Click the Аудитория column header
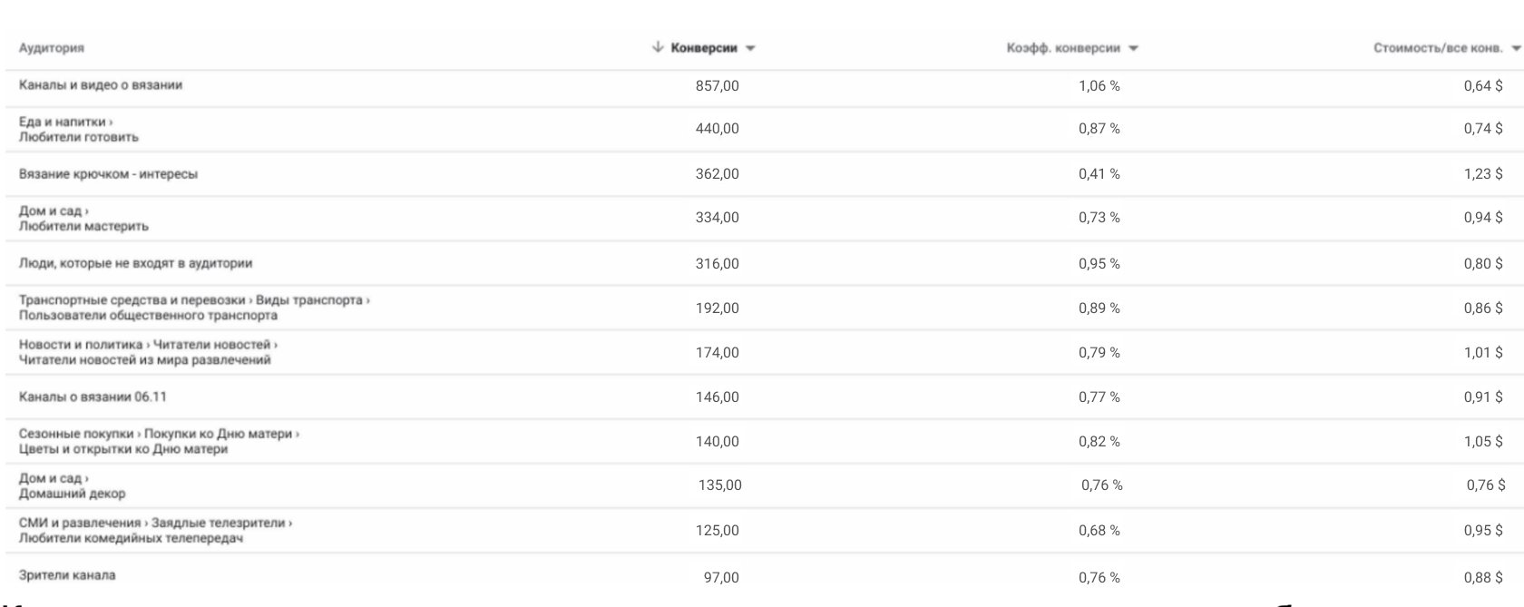 click(x=52, y=48)
